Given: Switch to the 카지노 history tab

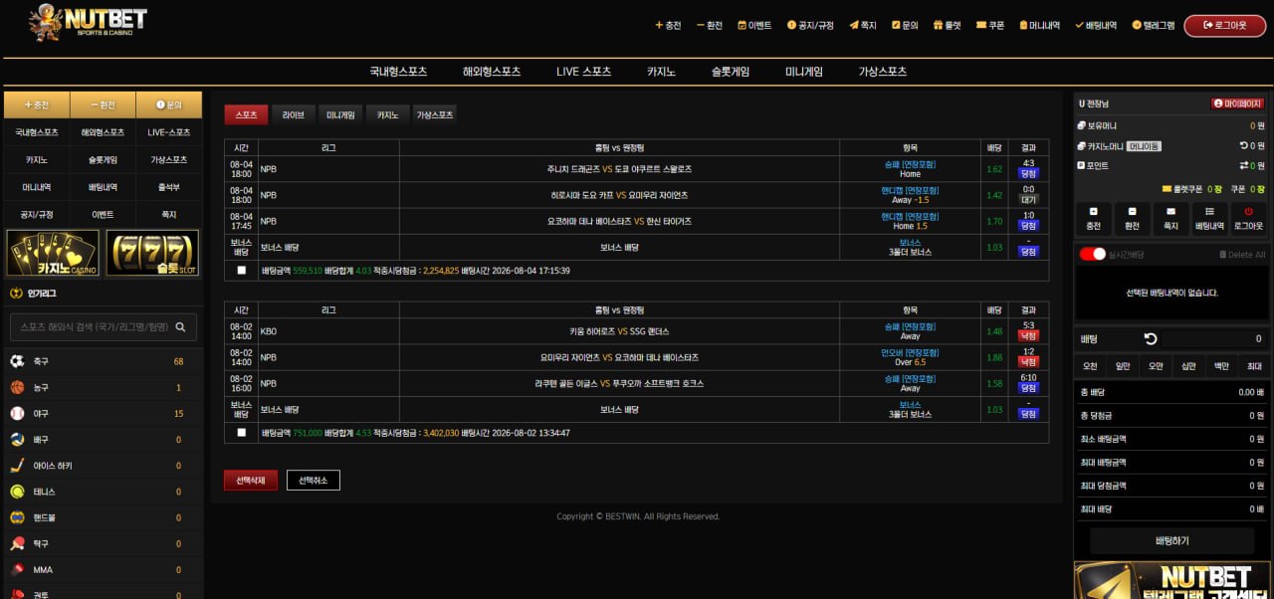Looking at the screenshot, I should 387,114.
